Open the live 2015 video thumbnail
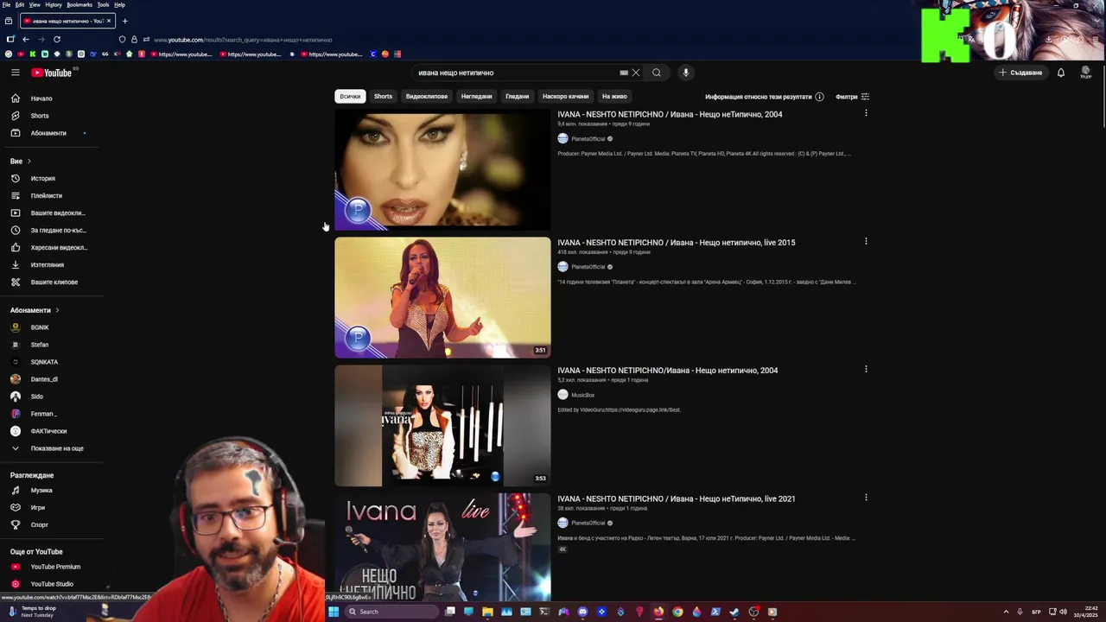Viewport: 1106px width, 622px height. (442, 297)
